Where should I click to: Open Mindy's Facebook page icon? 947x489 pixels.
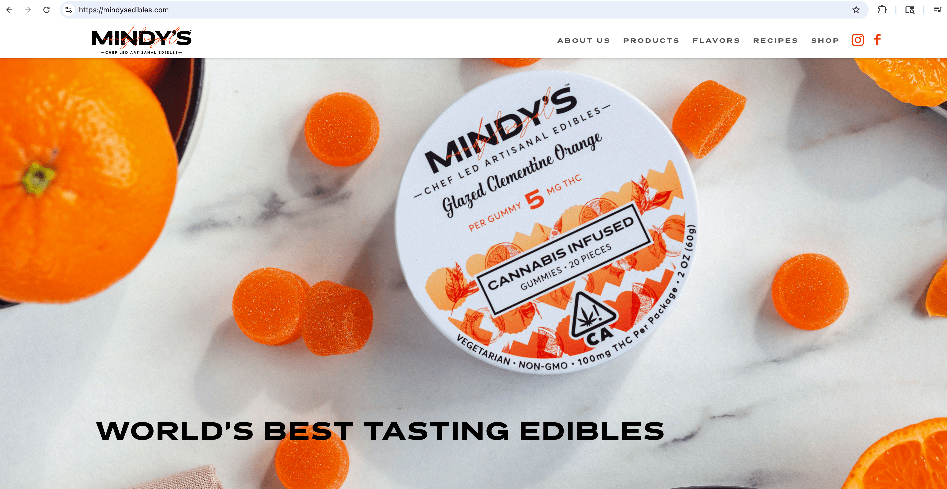click(878, 40)
